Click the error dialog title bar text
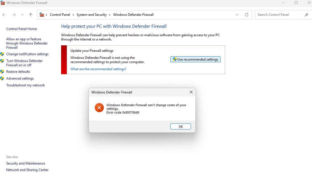Screen dimensions: 312x175 click(112, 92)
